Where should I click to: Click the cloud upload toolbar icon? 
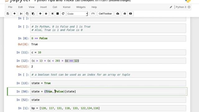coord(118,14)
